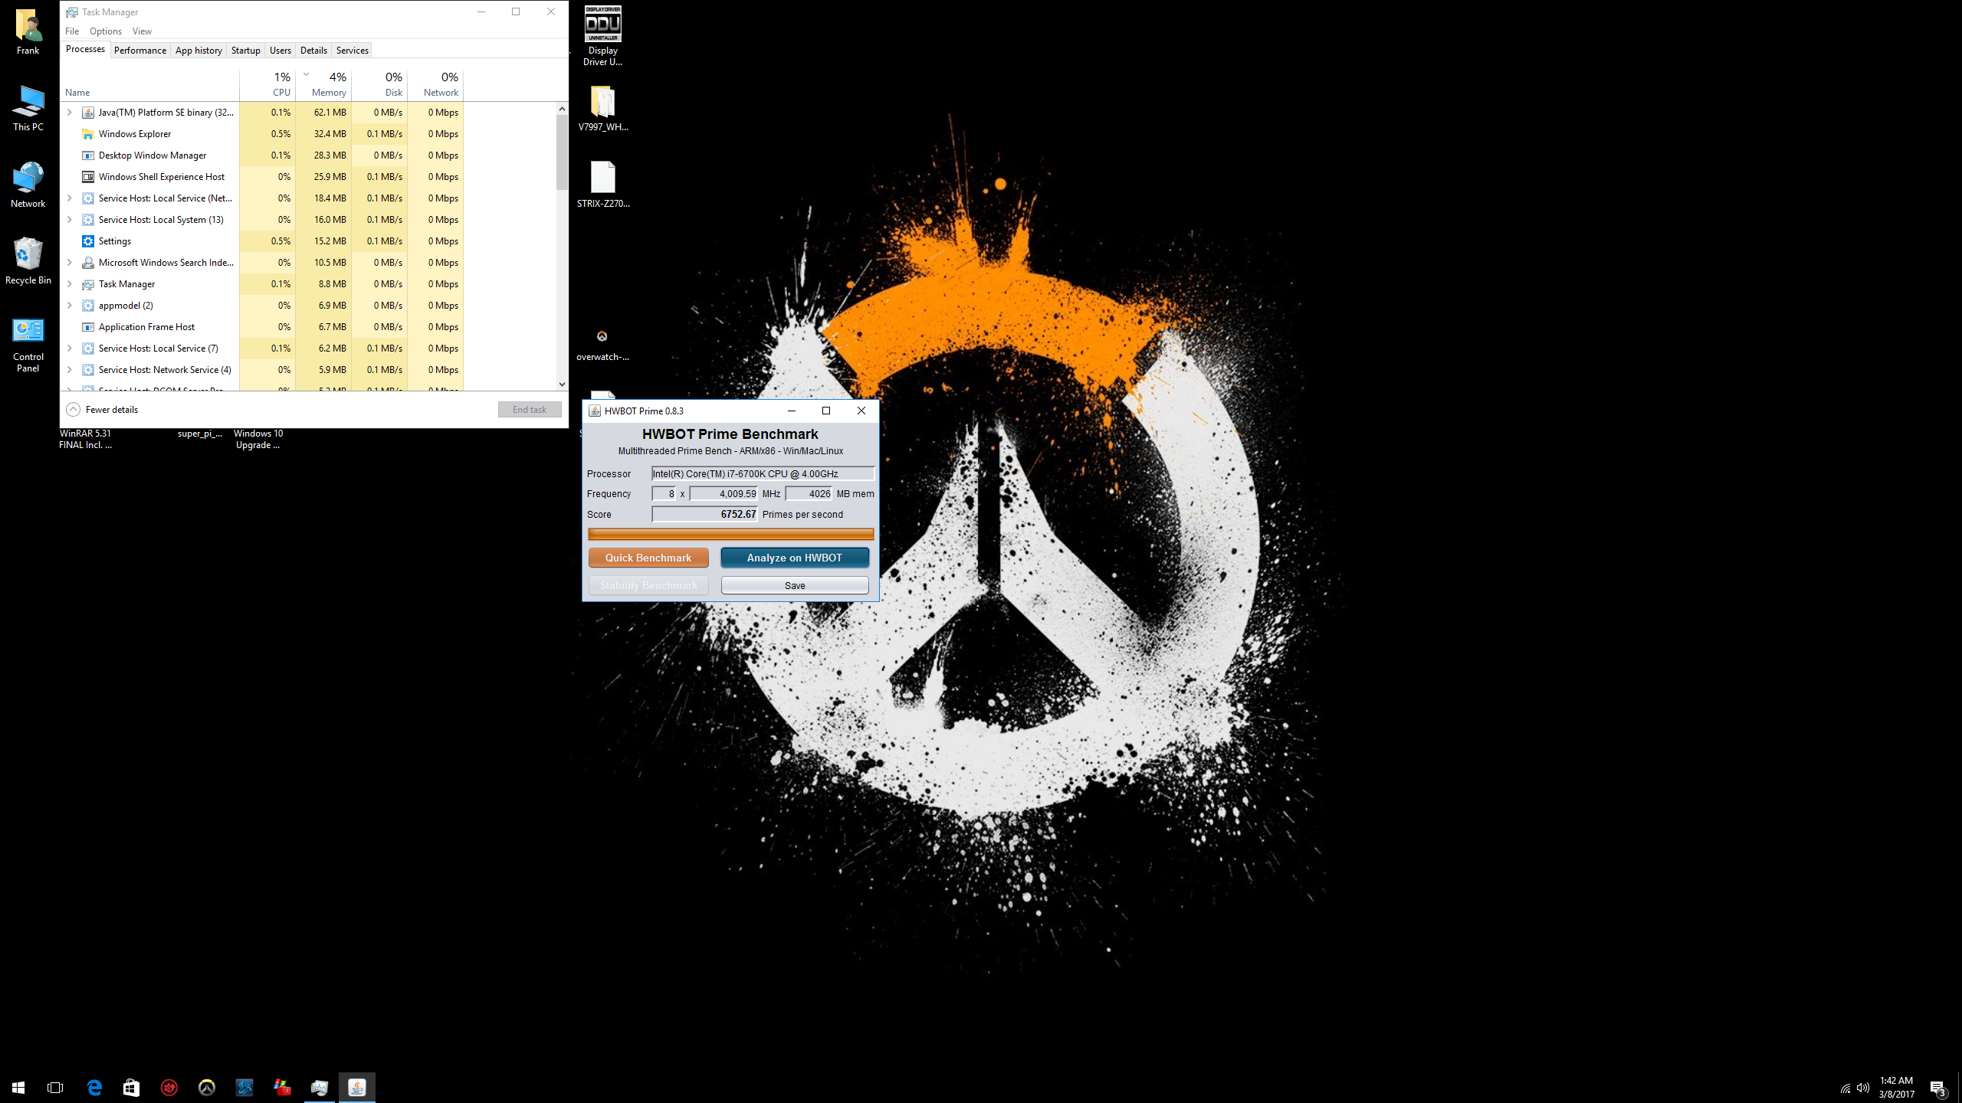Sort processes by the Disk column

coord(379,84)
